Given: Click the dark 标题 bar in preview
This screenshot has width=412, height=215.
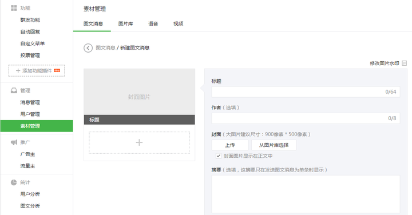Looking at the screenshot, I should (139, 120).
